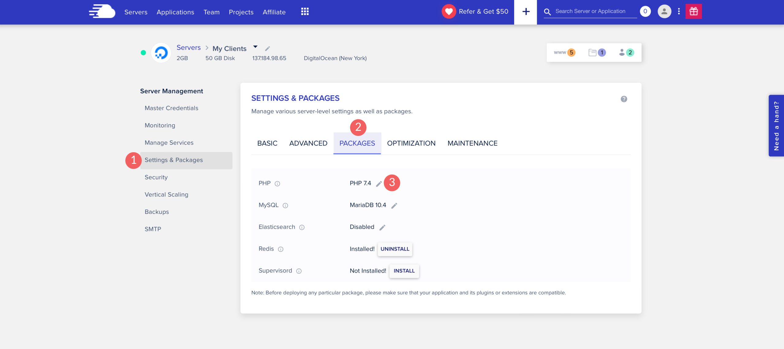Click the RunCloud logo icon in navbar

[100, 12]
